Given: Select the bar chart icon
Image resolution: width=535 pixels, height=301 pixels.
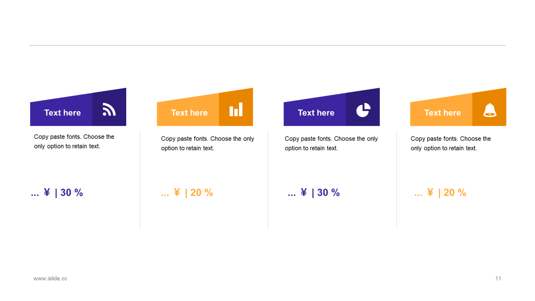Looking at the screenshot, I should coord(236,110).
